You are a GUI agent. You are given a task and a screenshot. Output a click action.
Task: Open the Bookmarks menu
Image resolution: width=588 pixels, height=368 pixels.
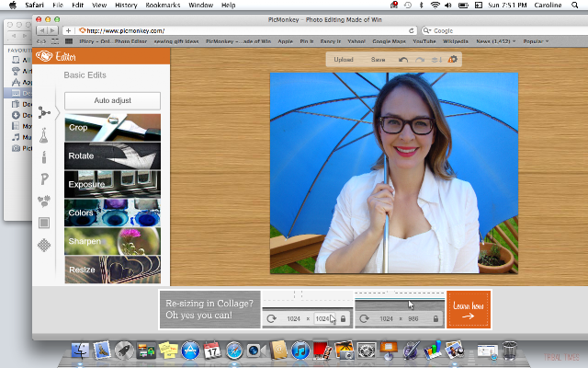tap(163, 5)
